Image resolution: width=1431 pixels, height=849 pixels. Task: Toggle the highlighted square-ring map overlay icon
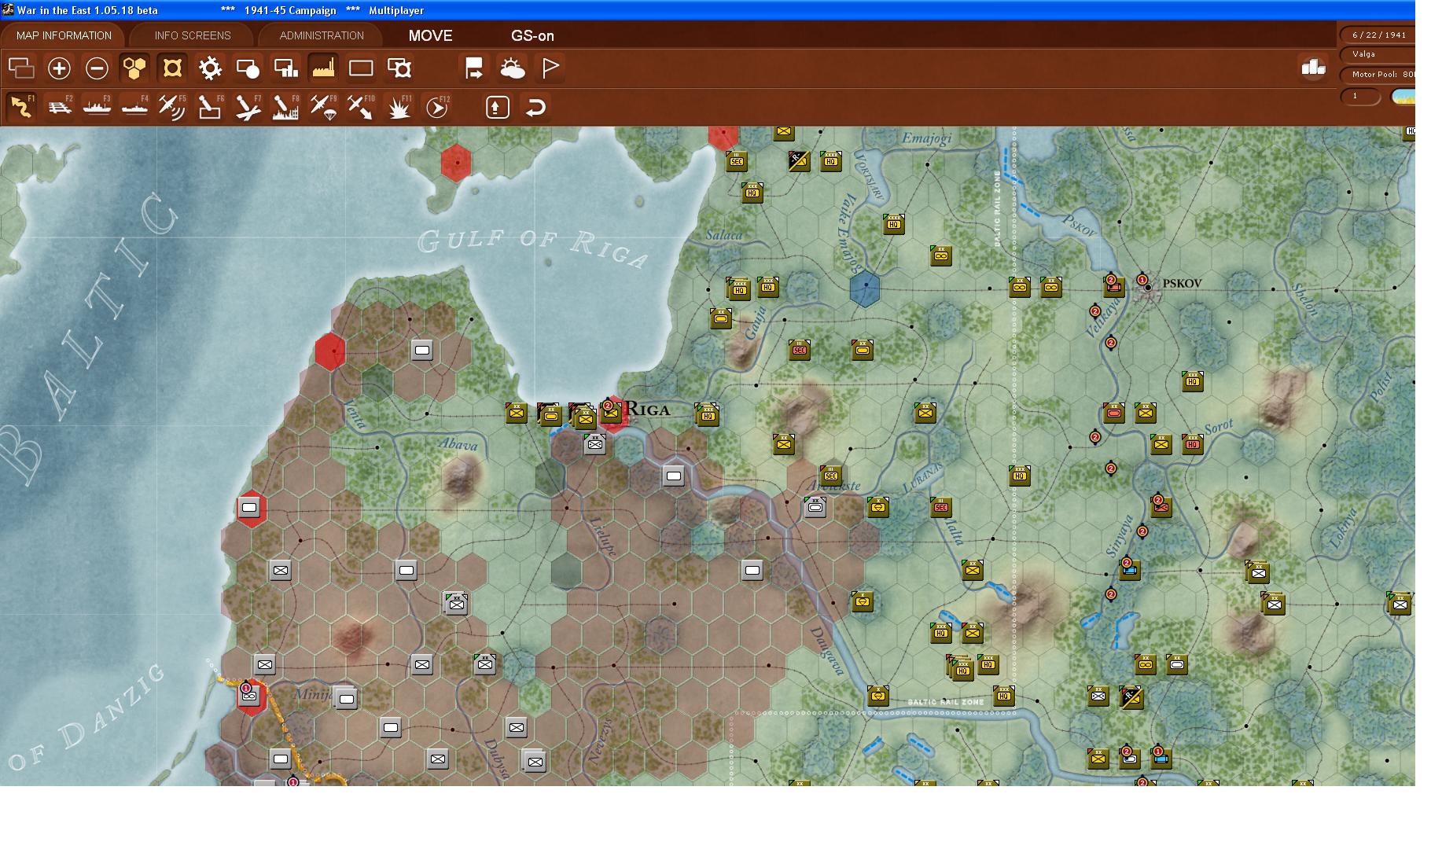pyautogui.click(x=172, y=68)
